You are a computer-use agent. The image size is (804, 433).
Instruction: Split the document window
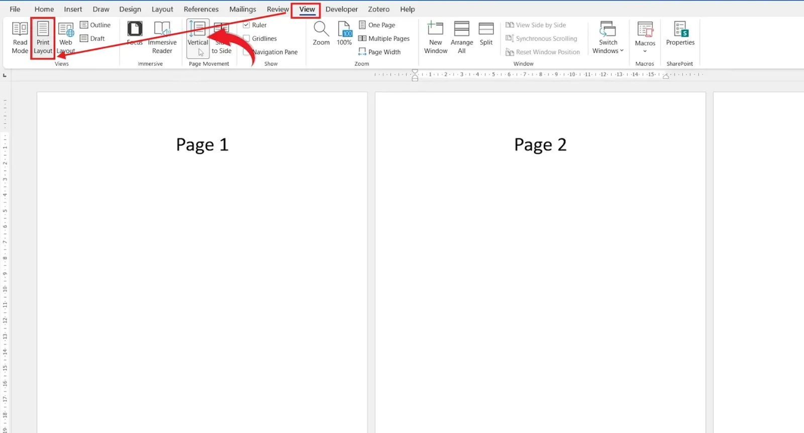coord(486,34)
